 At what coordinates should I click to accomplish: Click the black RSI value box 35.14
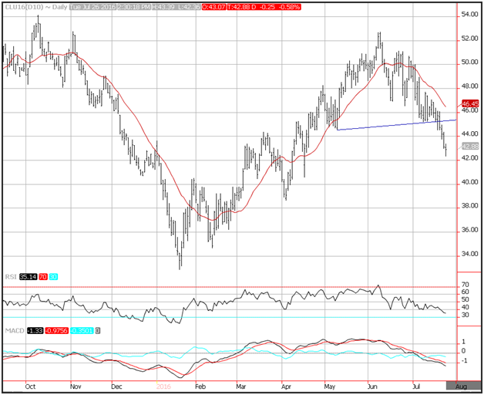point(27,275)
